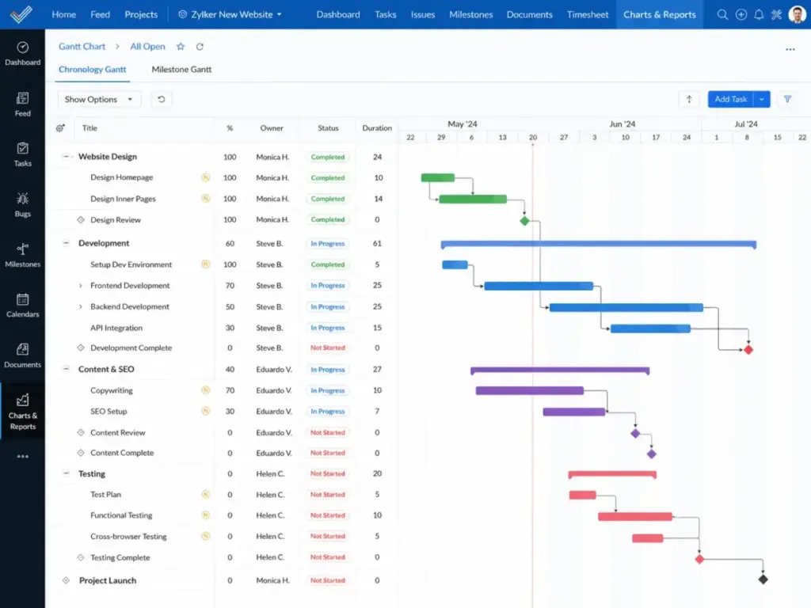Open the tools wrench settings icon
This screenshot has width=811, height=608.
coord(776,14)
